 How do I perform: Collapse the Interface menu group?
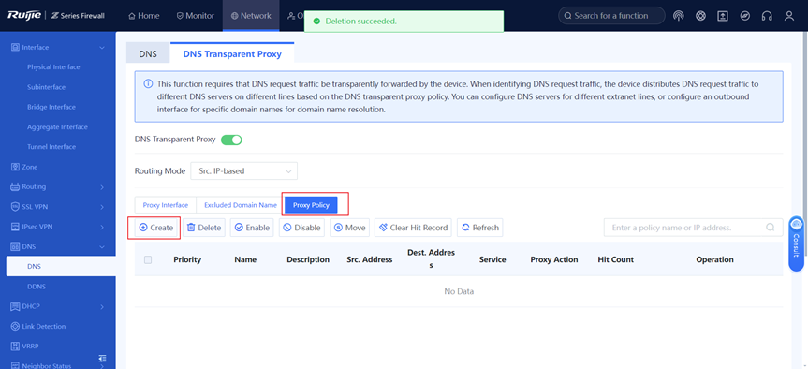102,48
